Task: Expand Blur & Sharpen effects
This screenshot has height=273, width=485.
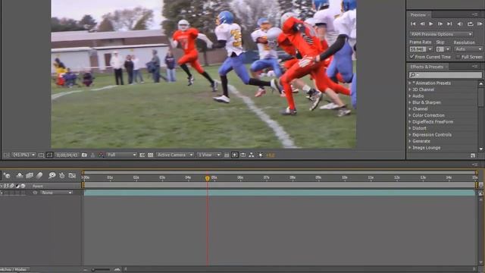Action: click(410, 102)
